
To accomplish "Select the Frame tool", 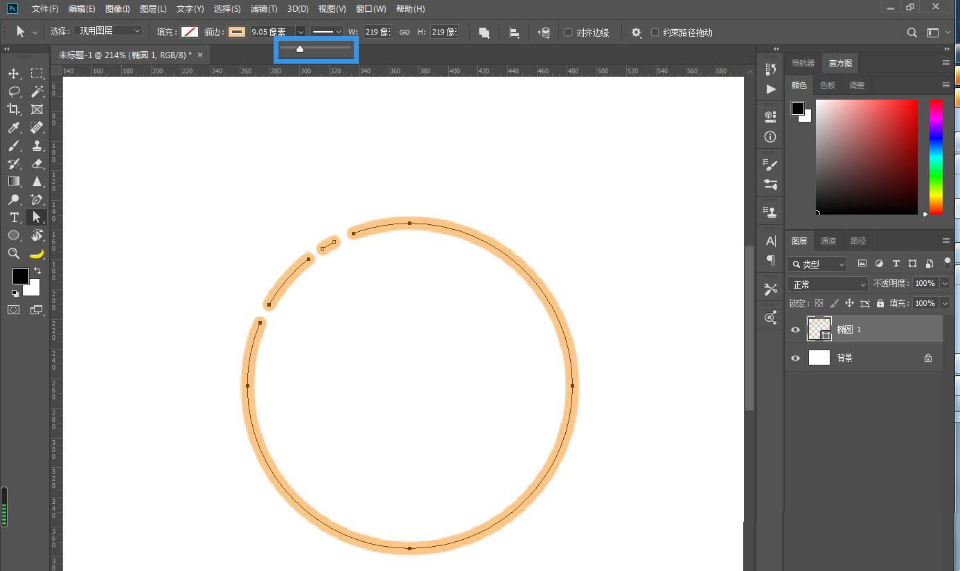I will (37, 109).
